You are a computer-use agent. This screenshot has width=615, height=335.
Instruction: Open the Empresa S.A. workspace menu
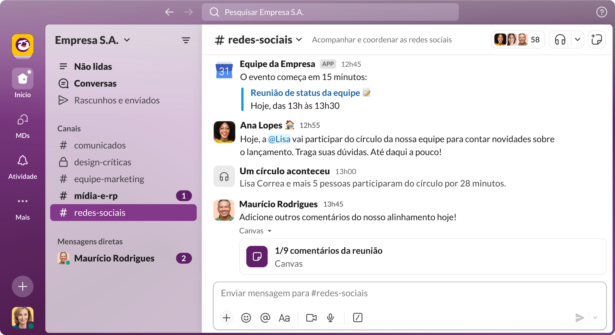coord(92,40)
